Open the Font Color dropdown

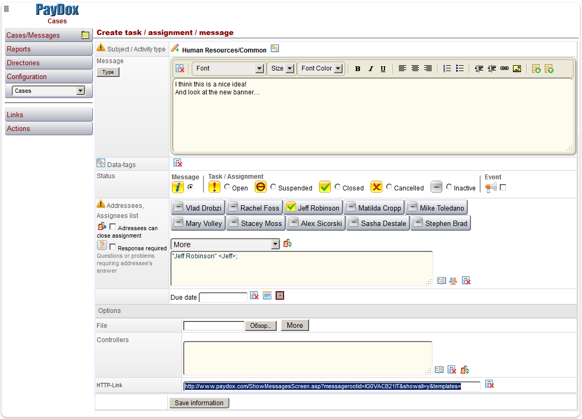point(321,68)
